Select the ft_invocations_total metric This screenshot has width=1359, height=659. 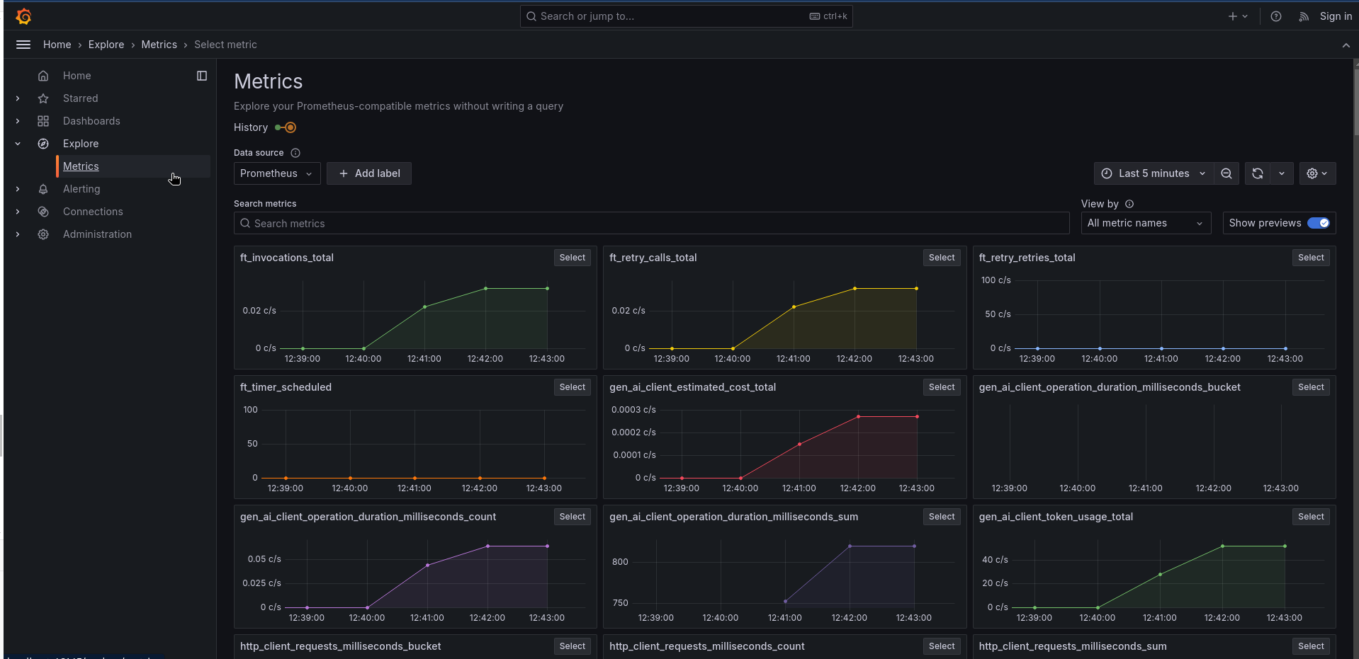click(572, 257)
